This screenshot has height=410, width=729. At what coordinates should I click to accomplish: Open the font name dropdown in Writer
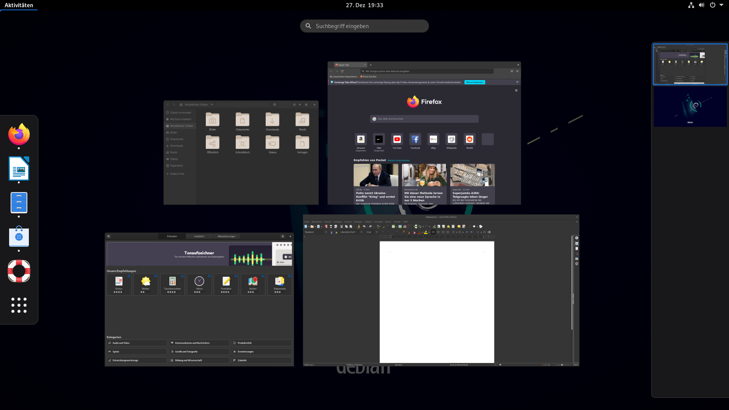tap(362, 232)
